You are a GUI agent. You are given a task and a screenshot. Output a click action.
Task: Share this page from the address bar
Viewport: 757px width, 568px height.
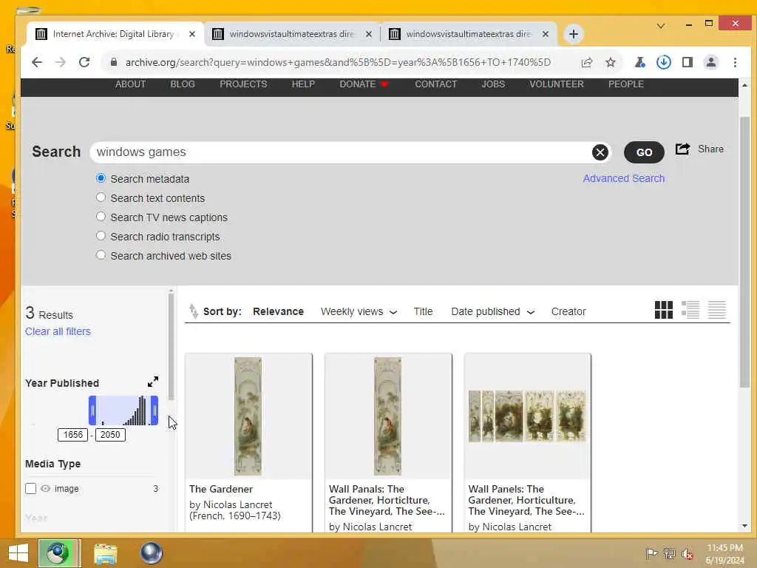[x=586, y=62]
